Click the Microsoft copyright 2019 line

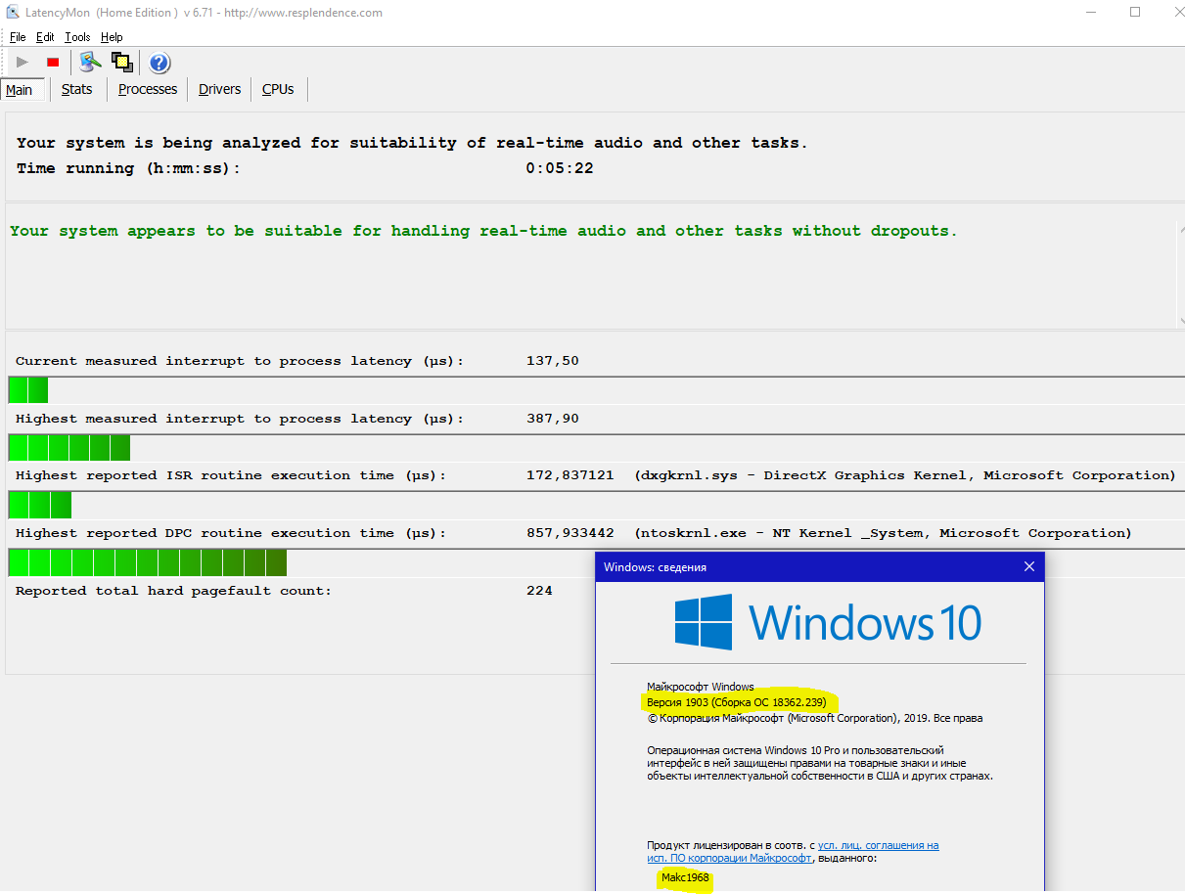click(814, 718)
